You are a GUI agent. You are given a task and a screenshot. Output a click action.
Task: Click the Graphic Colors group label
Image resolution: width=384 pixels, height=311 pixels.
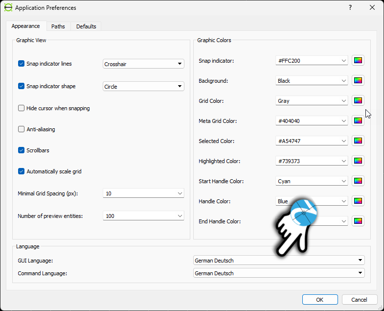pos(214,40)
